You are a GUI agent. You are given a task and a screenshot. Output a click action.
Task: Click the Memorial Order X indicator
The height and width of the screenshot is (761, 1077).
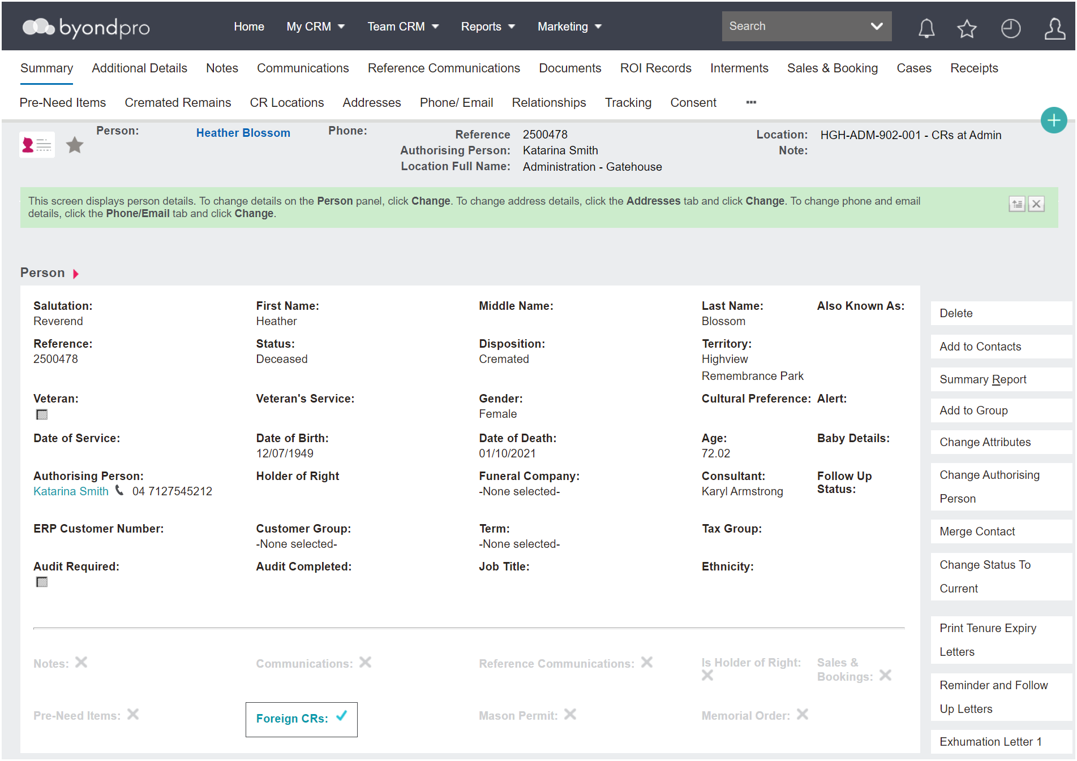[803, 715]
